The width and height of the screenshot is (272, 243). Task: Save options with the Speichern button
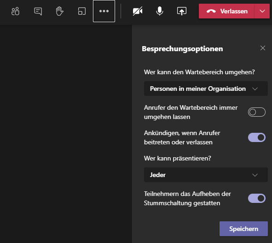[243, 229]
